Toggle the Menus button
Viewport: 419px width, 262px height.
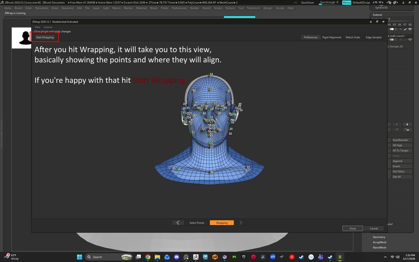347,3
